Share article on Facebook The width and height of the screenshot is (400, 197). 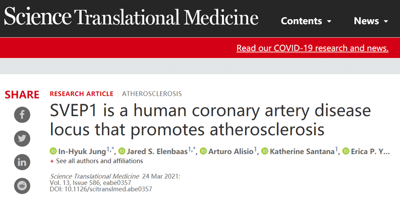pyautogui.click(x=22, y=115)
